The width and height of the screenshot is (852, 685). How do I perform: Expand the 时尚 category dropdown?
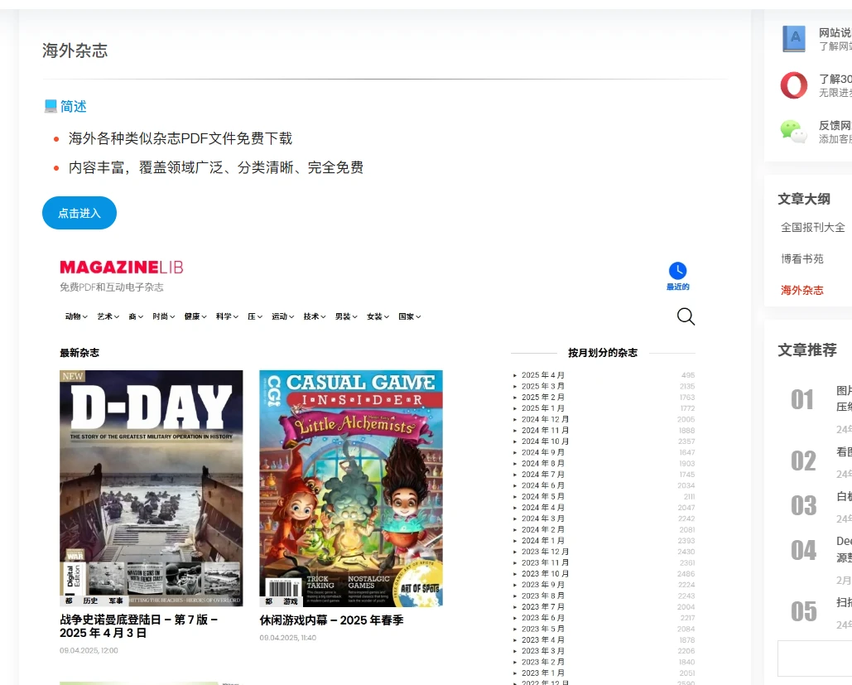point(164,316)
